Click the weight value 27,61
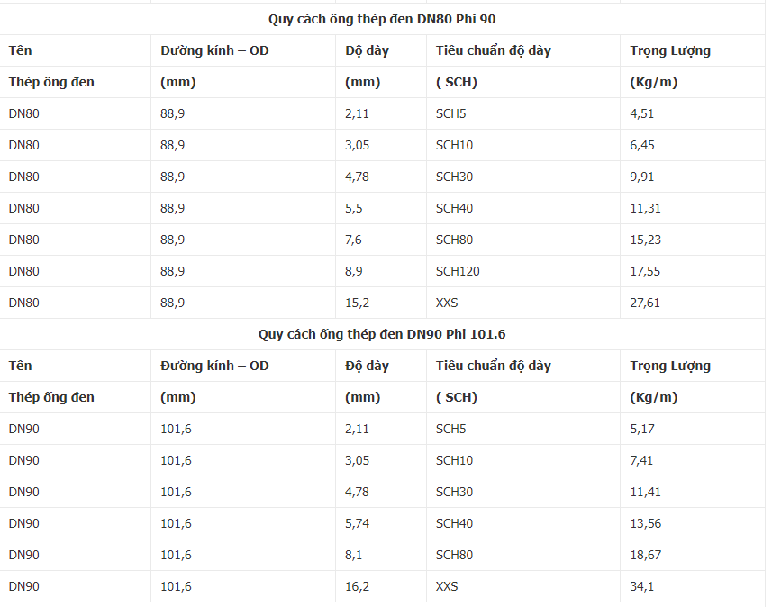Image resolution: width=772 pixels, height=607 pixels. point(645,303)
